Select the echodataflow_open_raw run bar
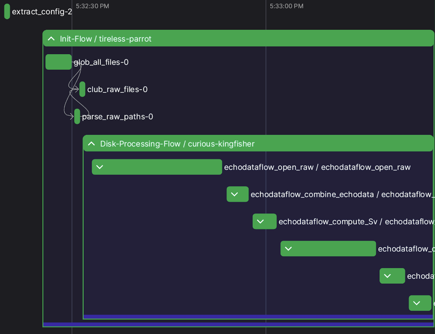The width and height of the screenshot is (435, 334). pyautogui.click(x=157, y=167)
